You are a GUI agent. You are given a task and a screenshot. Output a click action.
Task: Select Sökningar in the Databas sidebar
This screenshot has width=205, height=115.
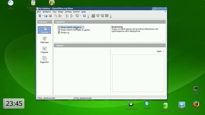[x=45, y=40]
